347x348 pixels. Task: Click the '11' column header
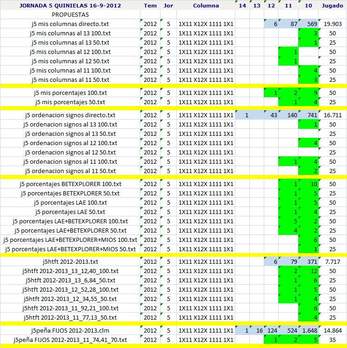(x=288, y=5)
